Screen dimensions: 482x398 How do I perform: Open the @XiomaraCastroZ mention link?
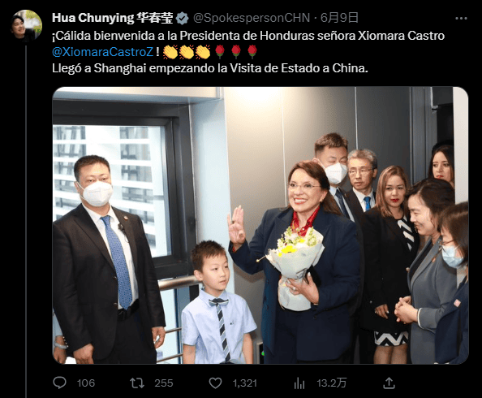coord(103,52)
